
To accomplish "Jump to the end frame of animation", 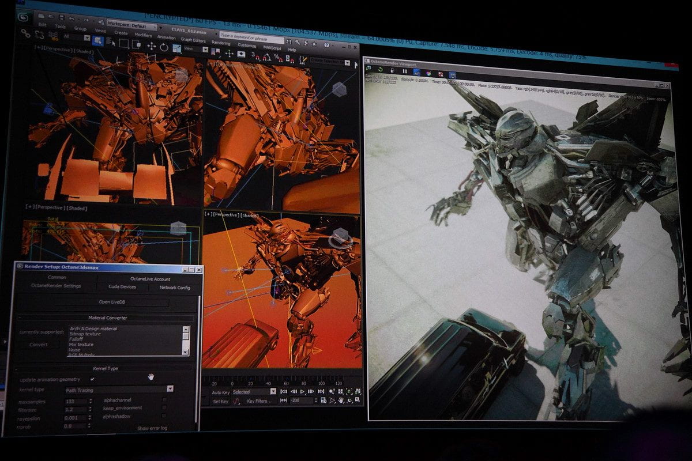I will pos(322,391).
